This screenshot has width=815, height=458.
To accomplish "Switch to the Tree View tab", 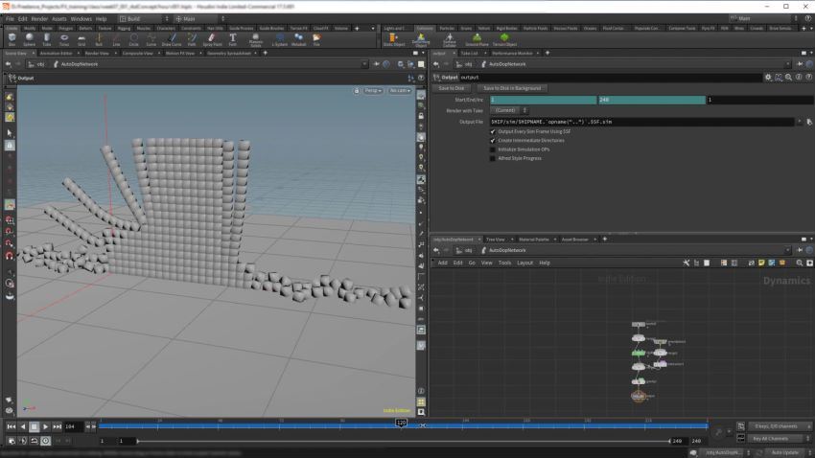I will [x=495, y=240].
